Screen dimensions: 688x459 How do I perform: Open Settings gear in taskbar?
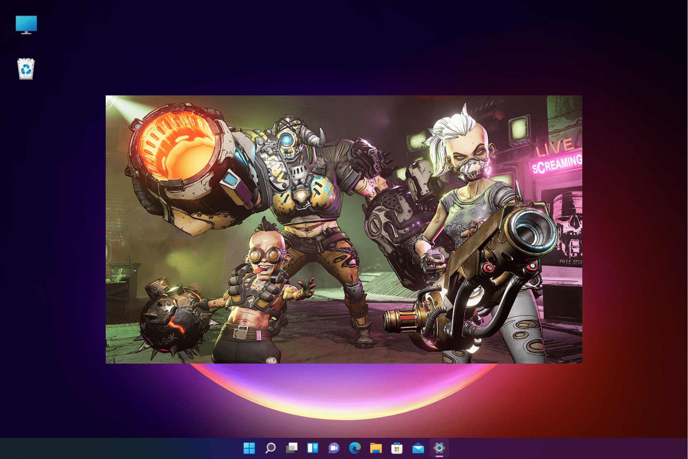439,448
